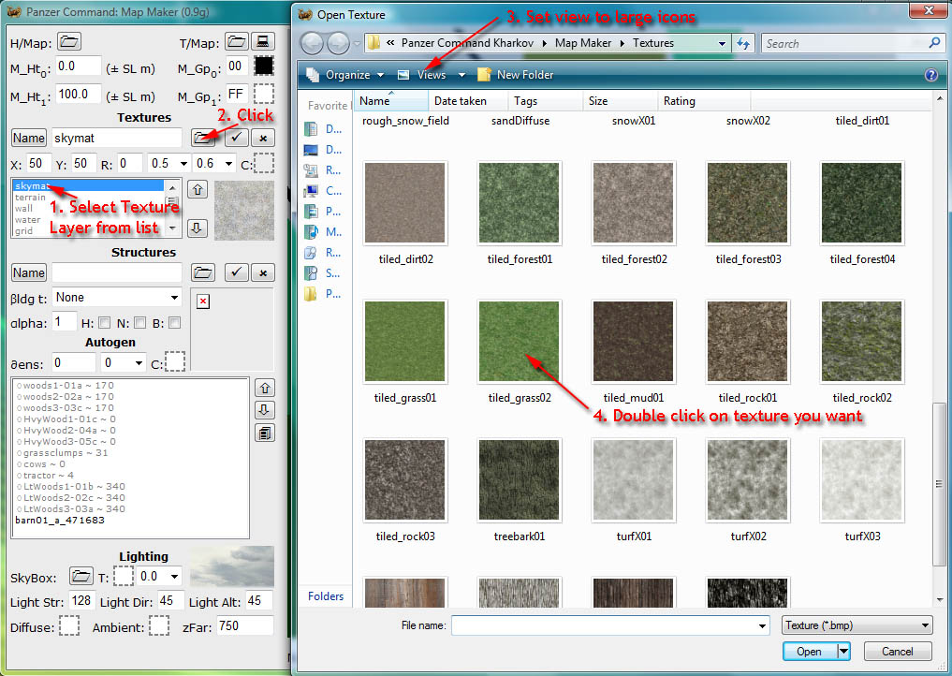Expand the Folders pane link
Image resolution: width=952 pixels, height=676 pixels.
pyautogui.click(x=326, y=596)
